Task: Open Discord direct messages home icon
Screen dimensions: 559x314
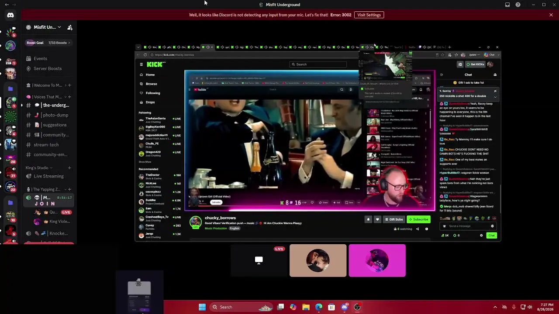Action: coord(10,15)
